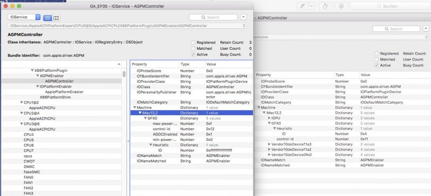Collapse Heuristic dictionary in front window

click(151, 145)
